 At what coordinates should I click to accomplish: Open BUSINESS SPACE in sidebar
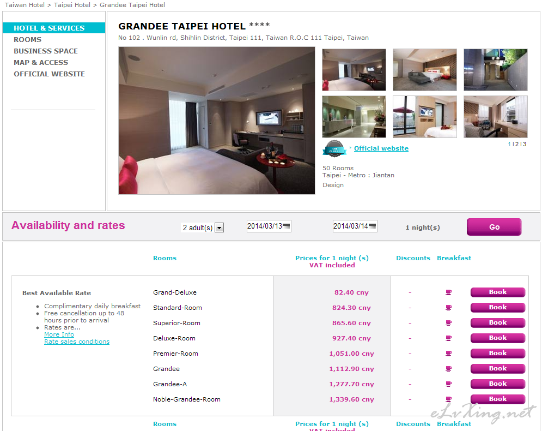46,51
